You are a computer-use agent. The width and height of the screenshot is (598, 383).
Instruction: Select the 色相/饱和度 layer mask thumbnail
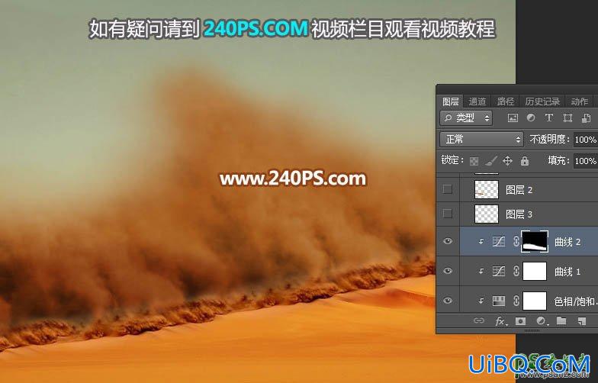(535, 301)
